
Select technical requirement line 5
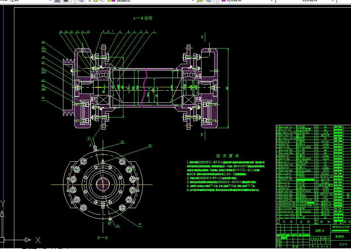point(223,190)
